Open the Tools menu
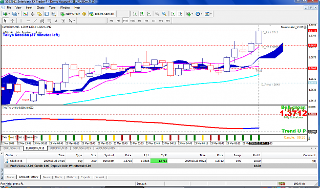 [52, 8]
